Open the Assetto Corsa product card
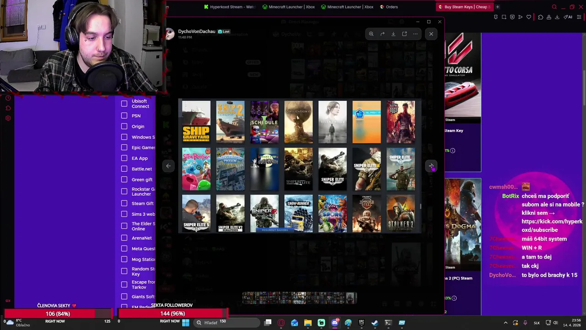Screen dimensions: 586x330 pos(463,102)
